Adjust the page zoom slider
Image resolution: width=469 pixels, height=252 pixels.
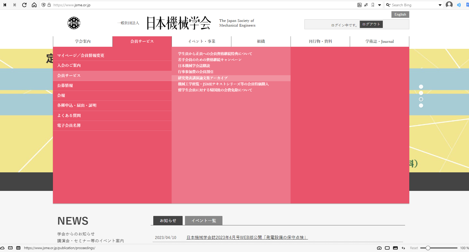click(439, 248)
